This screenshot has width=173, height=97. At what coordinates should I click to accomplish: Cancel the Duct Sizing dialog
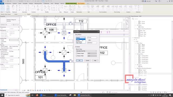tap(87, 60)
